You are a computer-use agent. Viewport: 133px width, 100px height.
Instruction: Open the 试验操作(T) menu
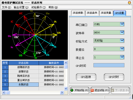(x=38, y=7)
